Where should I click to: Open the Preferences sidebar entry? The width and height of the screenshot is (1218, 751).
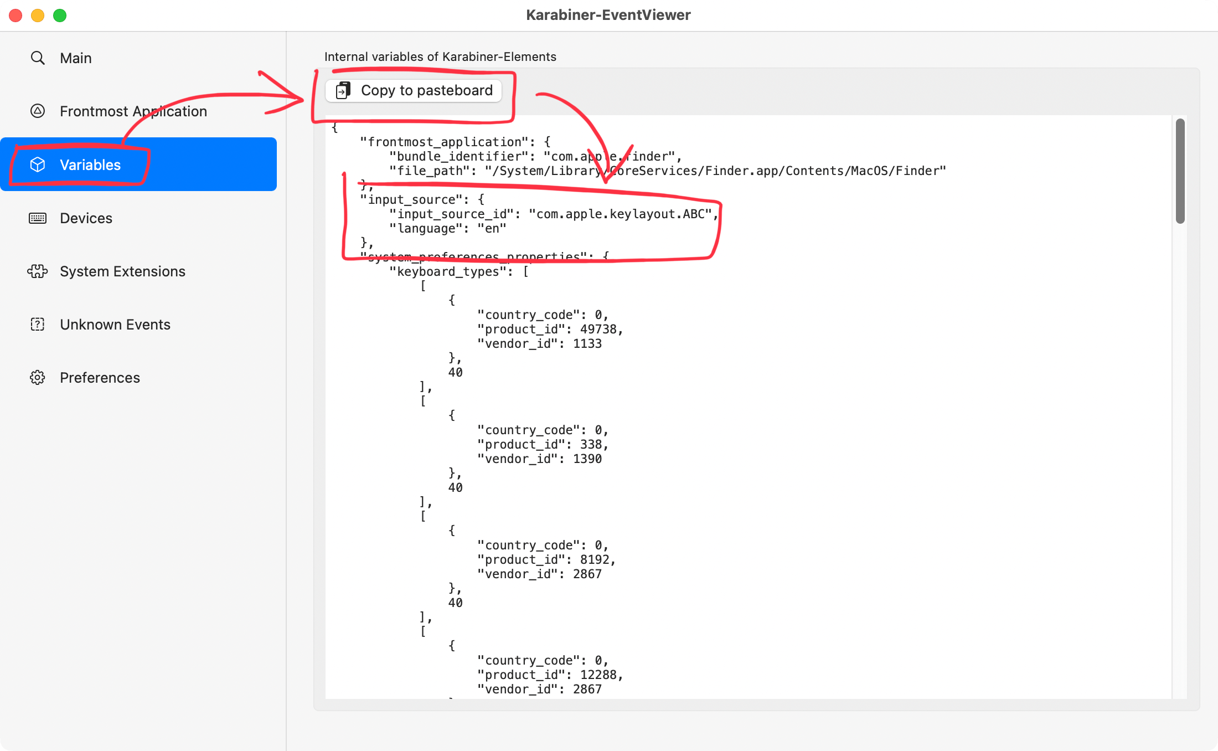(138, 377)
